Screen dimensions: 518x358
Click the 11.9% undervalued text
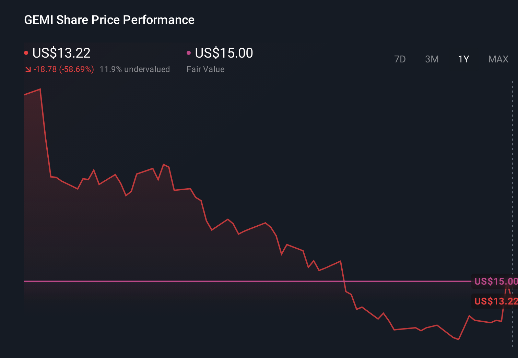(x=135, y=69)
